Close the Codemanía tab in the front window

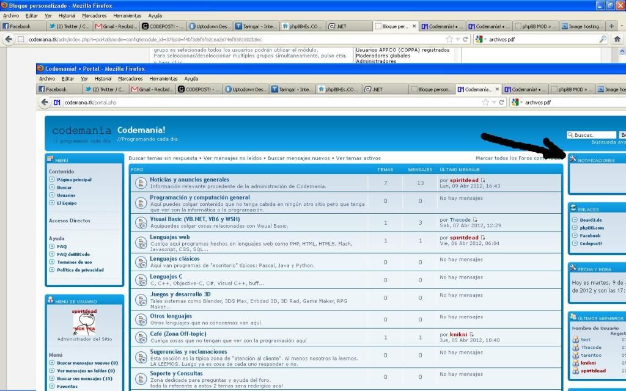click(x=497, y=89)
